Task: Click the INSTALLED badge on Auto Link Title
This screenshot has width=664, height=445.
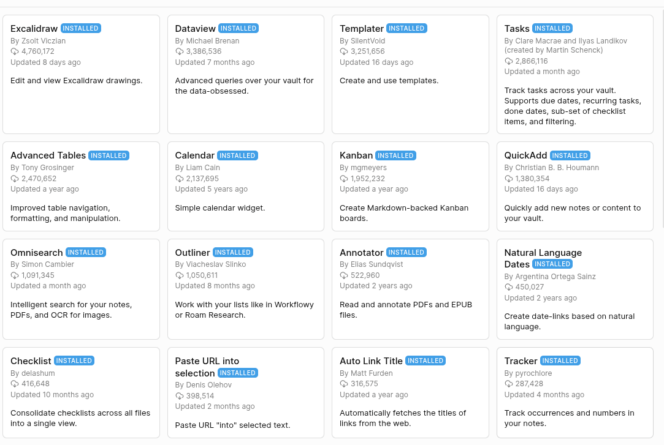Action: point(425,361)
